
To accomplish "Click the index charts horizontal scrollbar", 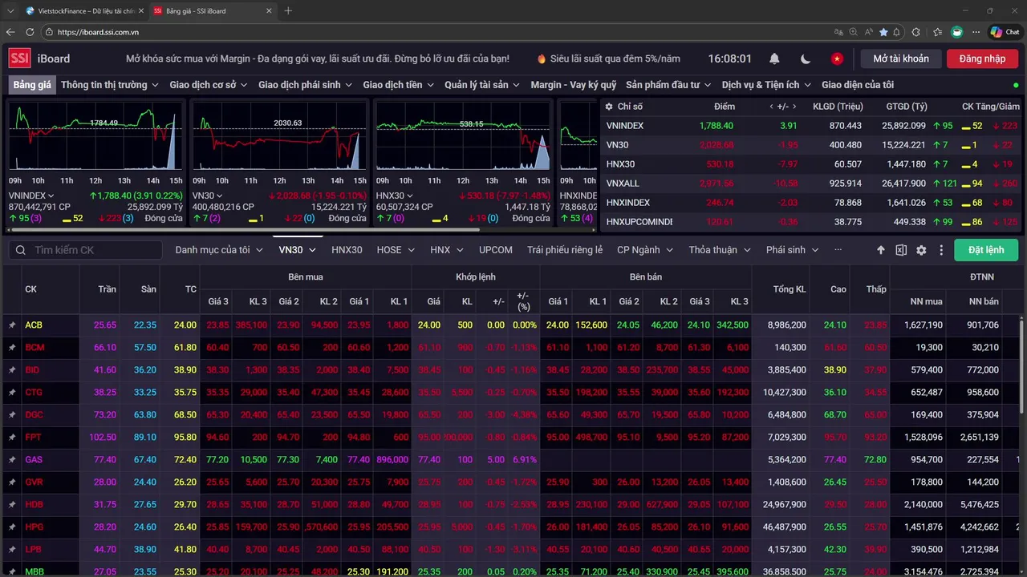I will click(244, 229).
